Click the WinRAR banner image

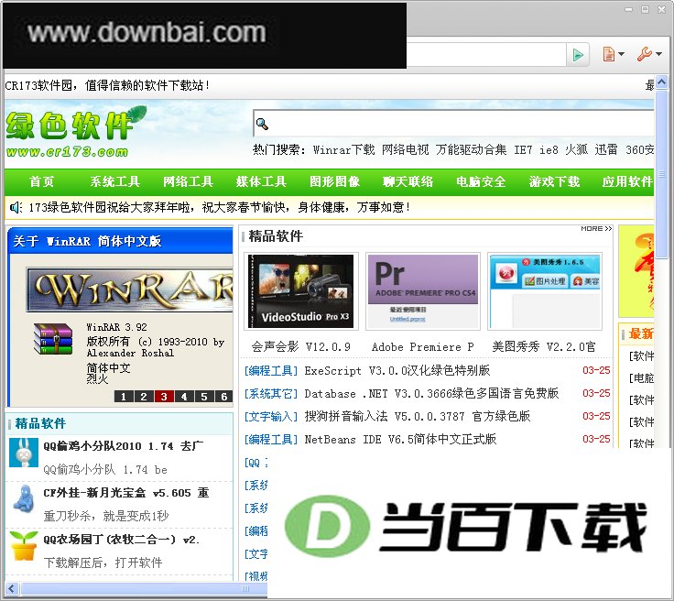pyautogui.click(x=129, y=290)
